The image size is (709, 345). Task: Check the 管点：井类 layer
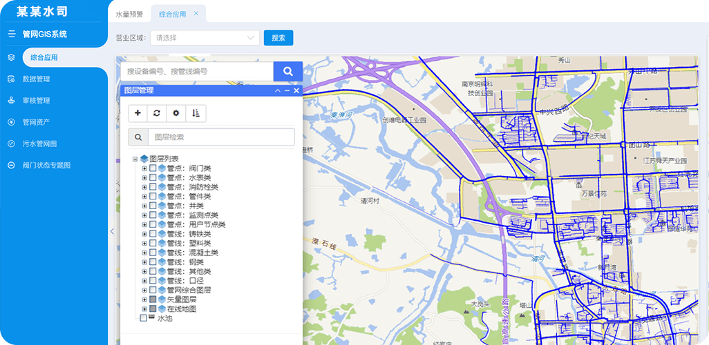153,206
